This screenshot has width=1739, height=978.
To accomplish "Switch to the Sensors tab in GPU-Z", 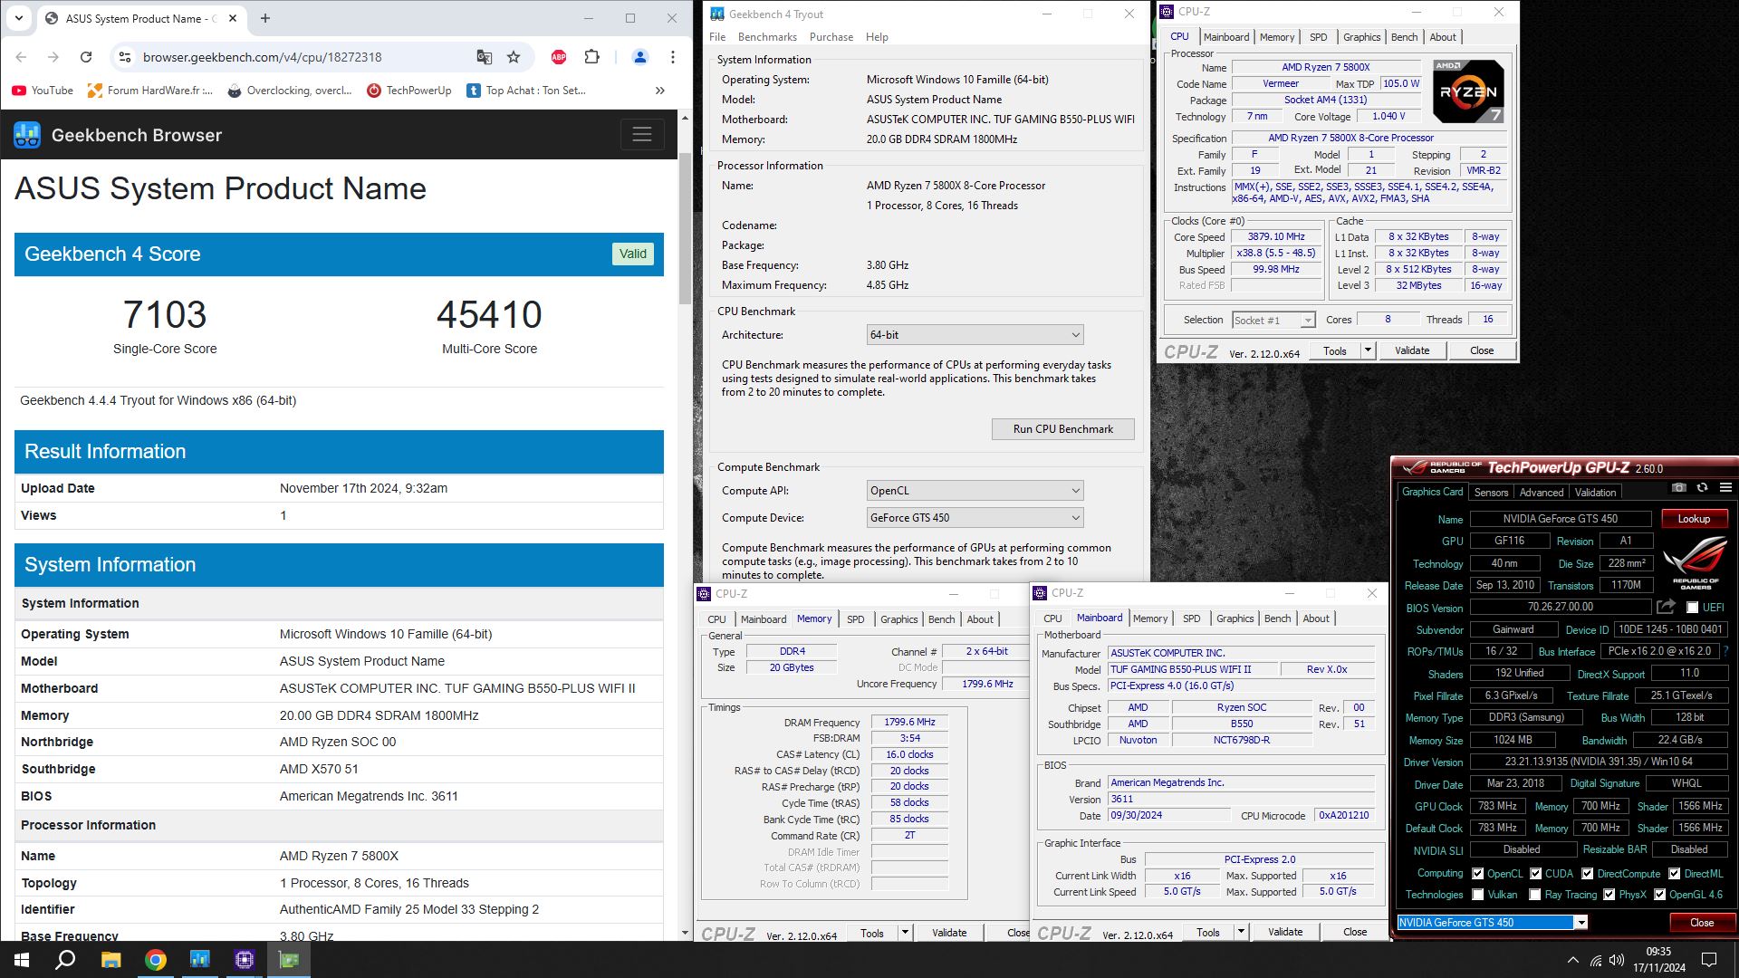I will pyautogui.click(x=1491, y=493).
